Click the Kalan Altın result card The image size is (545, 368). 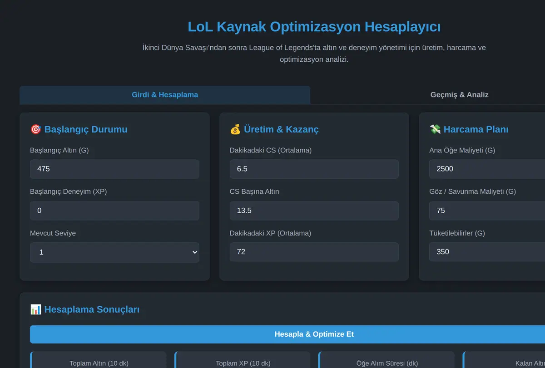[504, 360]
